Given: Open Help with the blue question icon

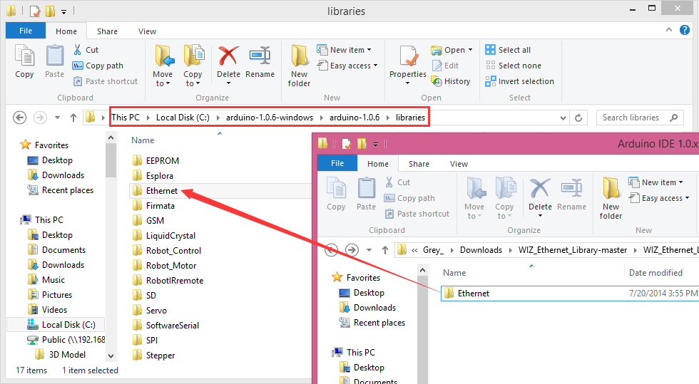Looking at the screenshot, I should tap(684, 31).
